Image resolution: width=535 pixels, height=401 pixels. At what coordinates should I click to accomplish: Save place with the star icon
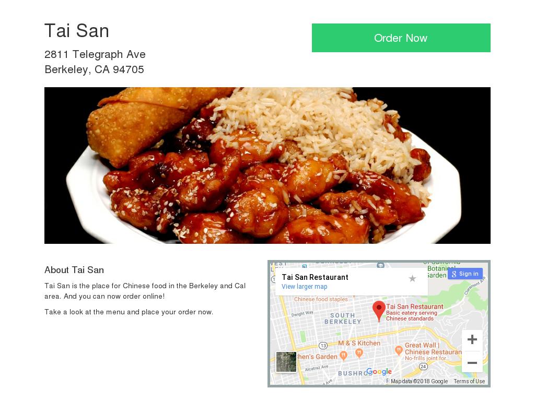click(412, 279)
